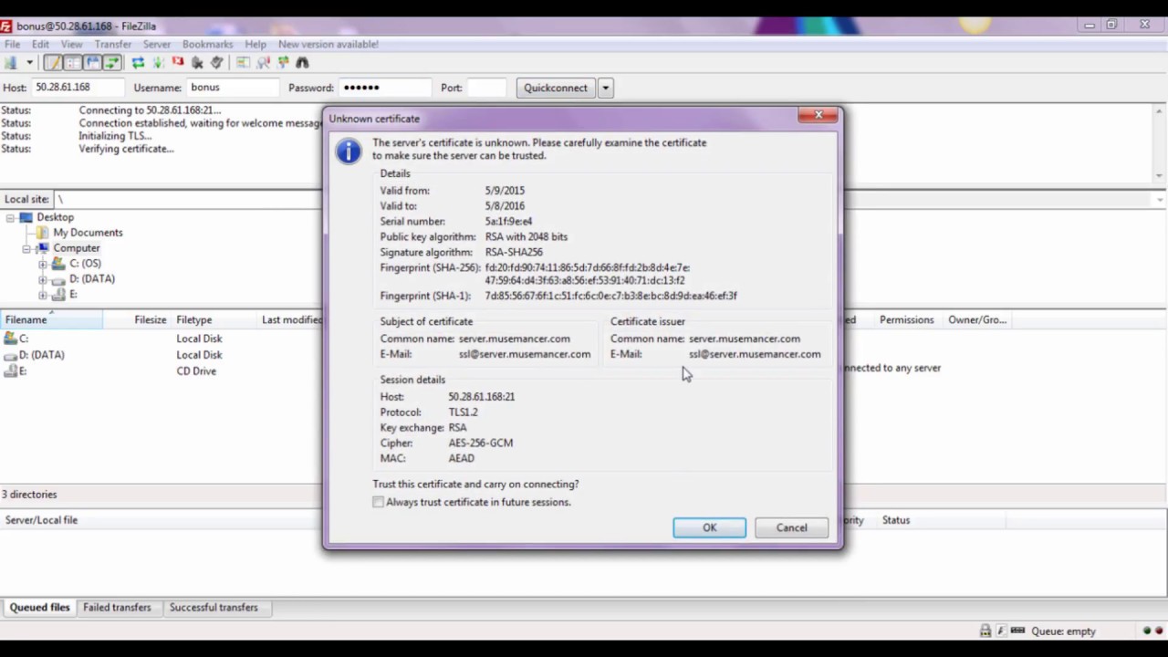Toggle remote directory tree display icon
The width and height of the screenshot is (1168, 657).
pyautogui.click(x=92, y=62)
